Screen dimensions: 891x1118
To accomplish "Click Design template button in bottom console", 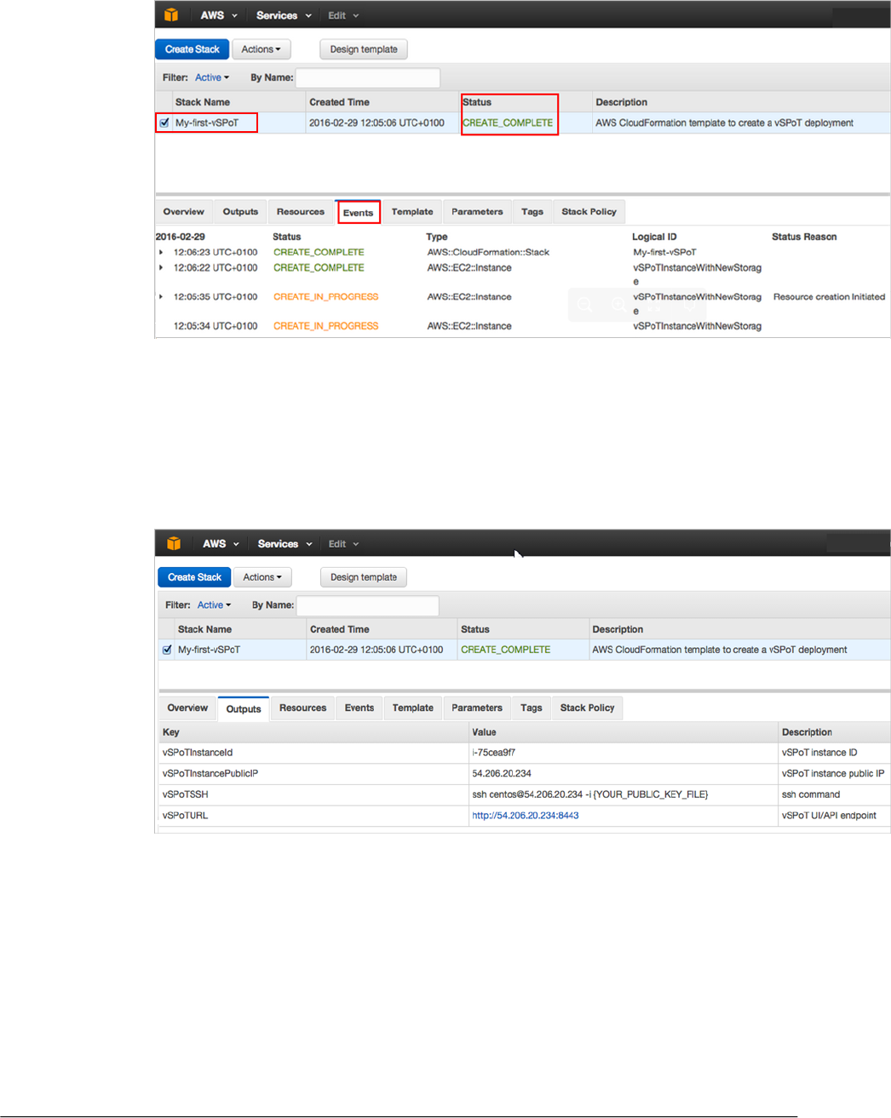I will [364, 577].
